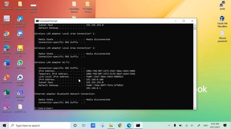The width and height of the screenshot is (231, 129).
Task: Click the scroll down arrow in Command Prompt
Action: [195, 108]
